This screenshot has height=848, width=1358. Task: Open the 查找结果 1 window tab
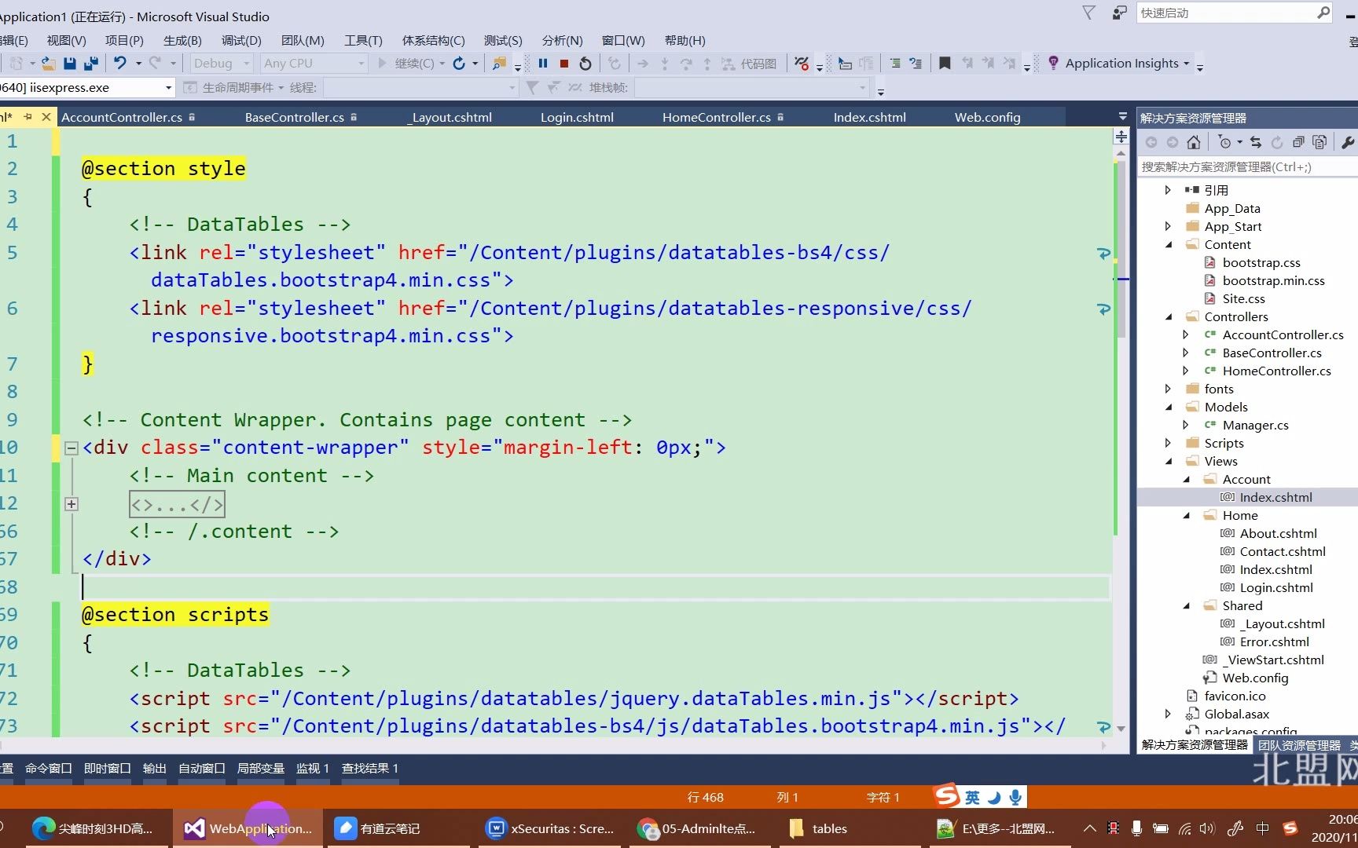click(x=369, y=768)
